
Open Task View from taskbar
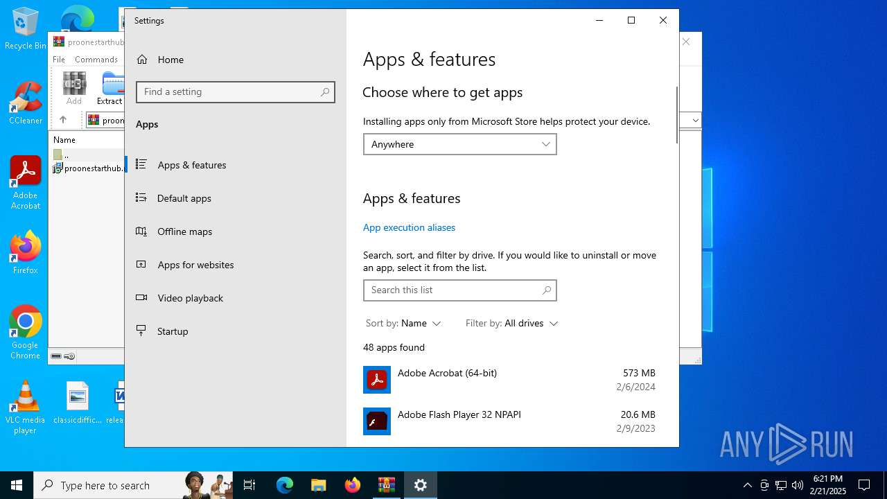(x=249, y=485)
